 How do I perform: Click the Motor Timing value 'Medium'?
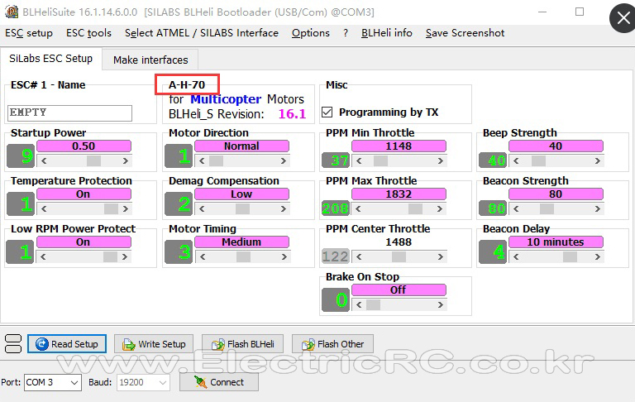(241, 242)
